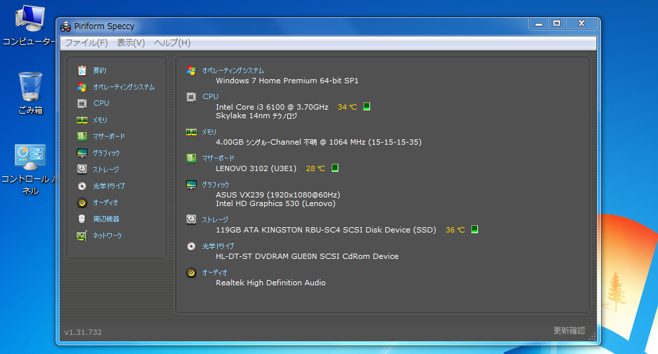
Task: Click hard disk icon next to ストレージ heading
Action: pyautogui.click(x=191, y=219)
